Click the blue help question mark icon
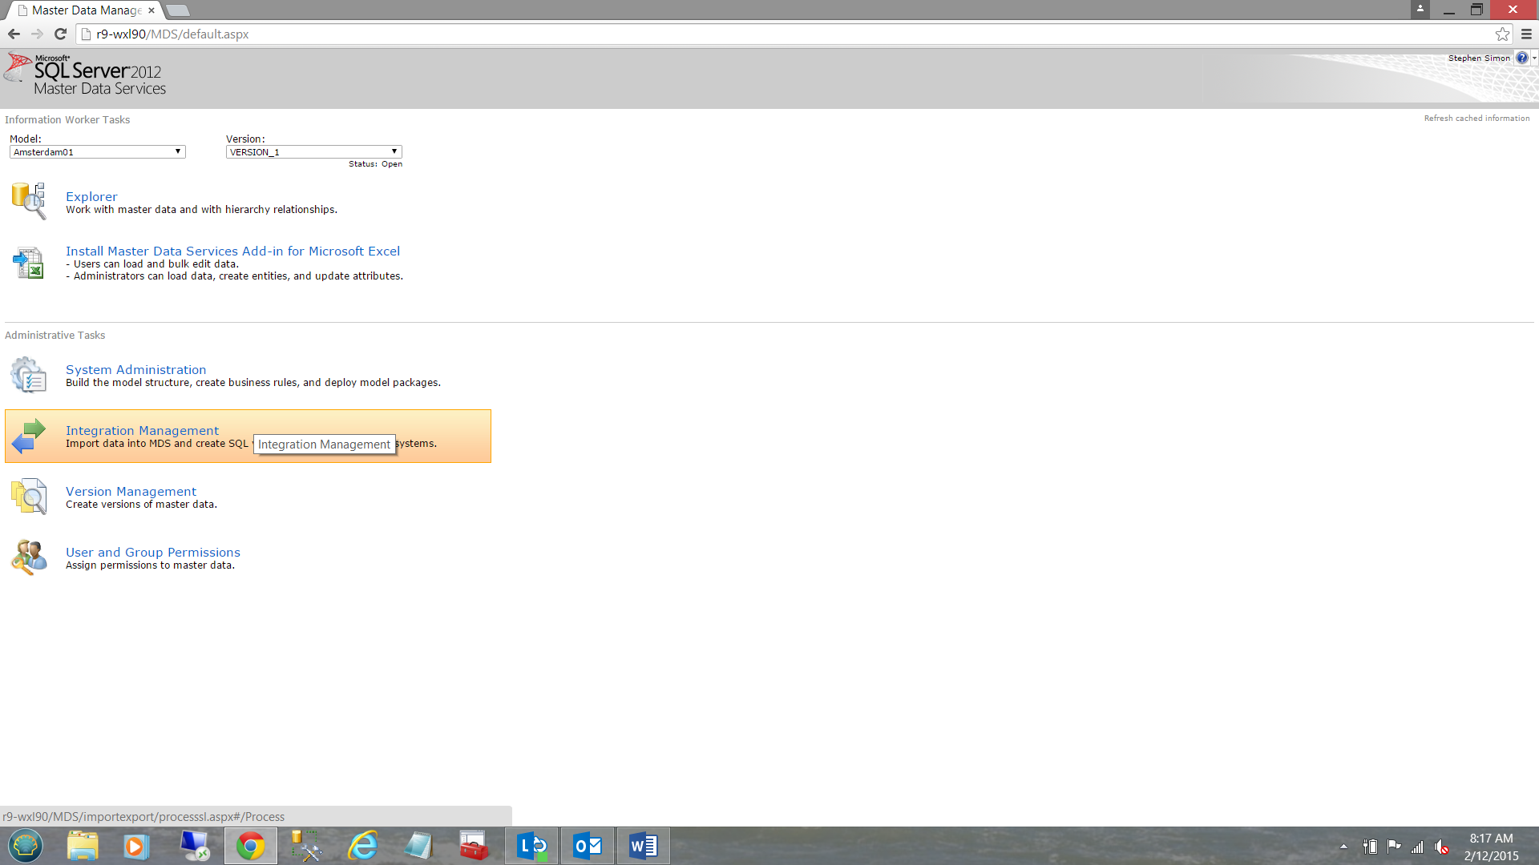1539x865 pixels. (x=1521, y=58)
